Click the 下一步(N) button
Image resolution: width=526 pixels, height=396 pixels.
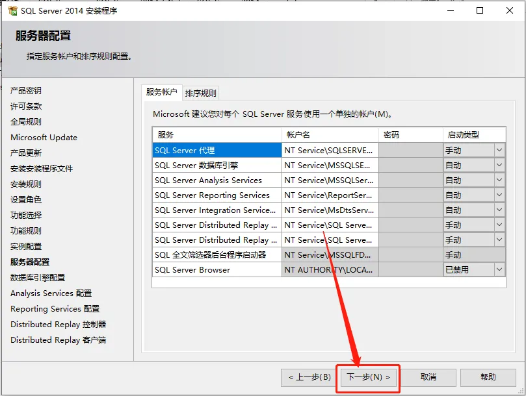point(368,378)
